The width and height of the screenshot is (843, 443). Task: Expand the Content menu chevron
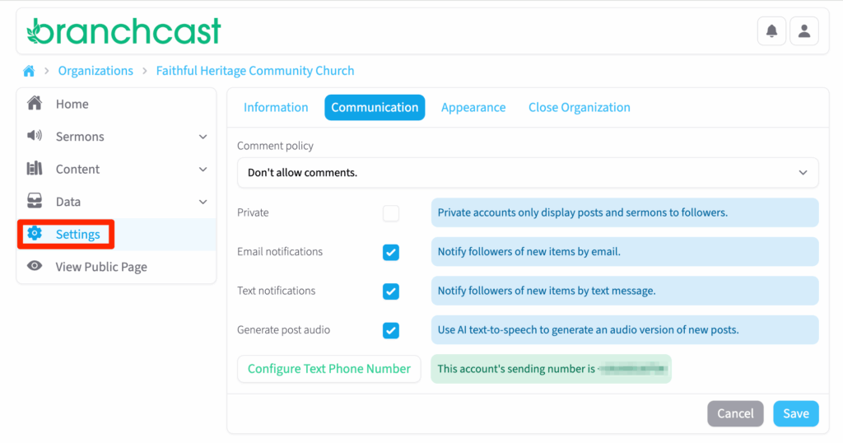(x=203, y=170)
